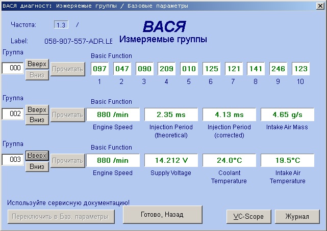
Task: Focus the group 003 number field
Action: [13, 160]
